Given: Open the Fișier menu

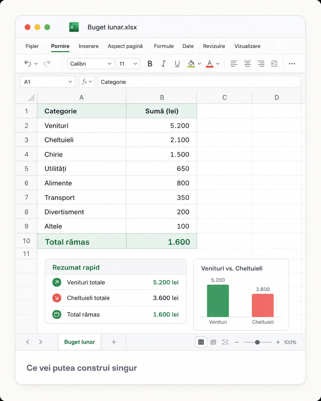Looking at the screenshot, I should (32, 46).
